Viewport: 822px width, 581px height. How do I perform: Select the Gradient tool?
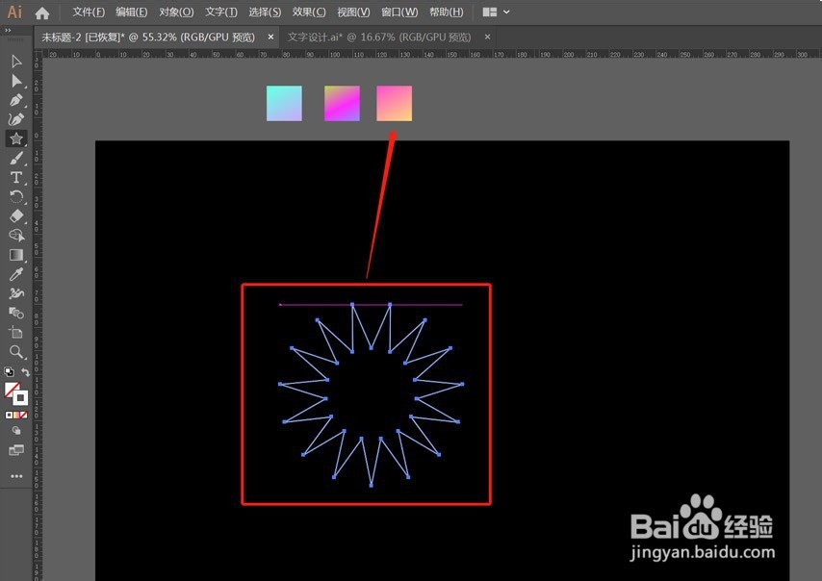(16, 255)
